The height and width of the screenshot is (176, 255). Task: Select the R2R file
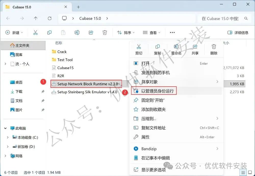pos(58,76)
